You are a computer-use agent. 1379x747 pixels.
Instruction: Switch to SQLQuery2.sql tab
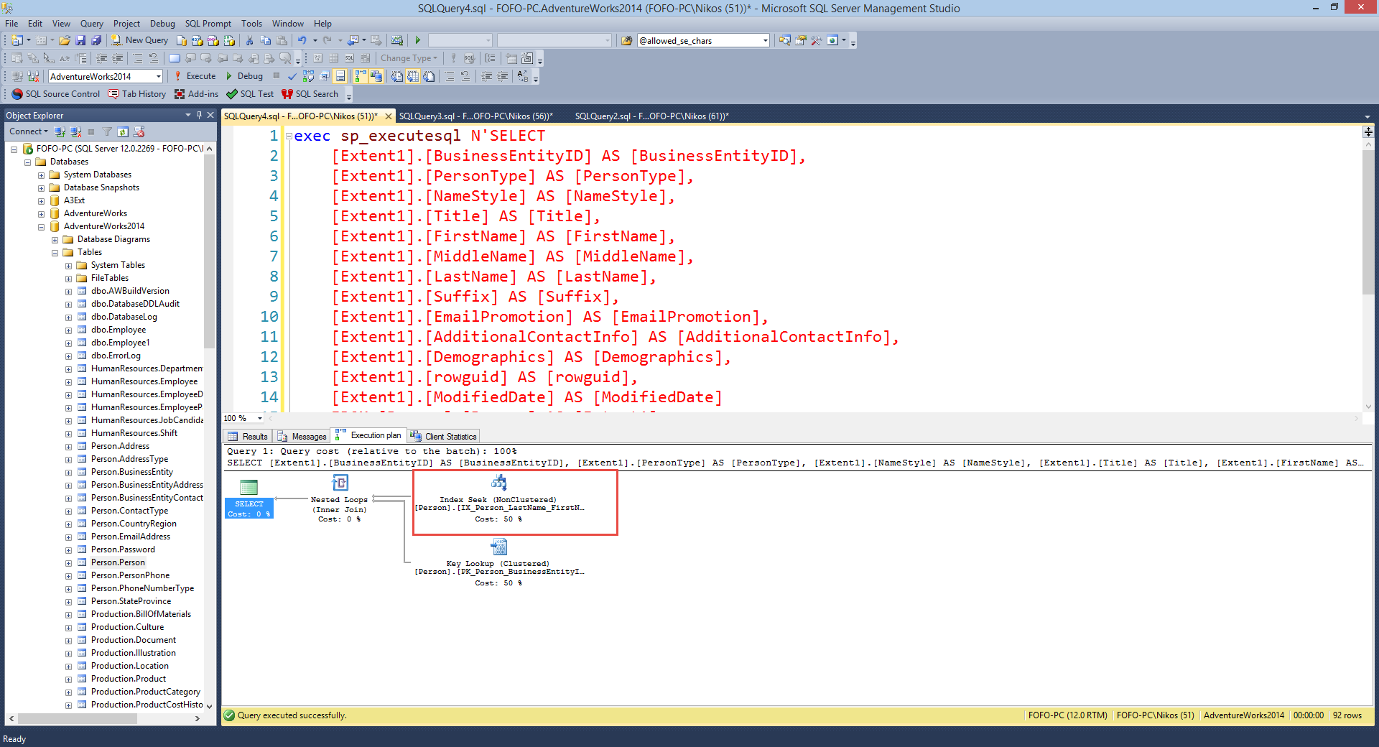click(651, 116)
